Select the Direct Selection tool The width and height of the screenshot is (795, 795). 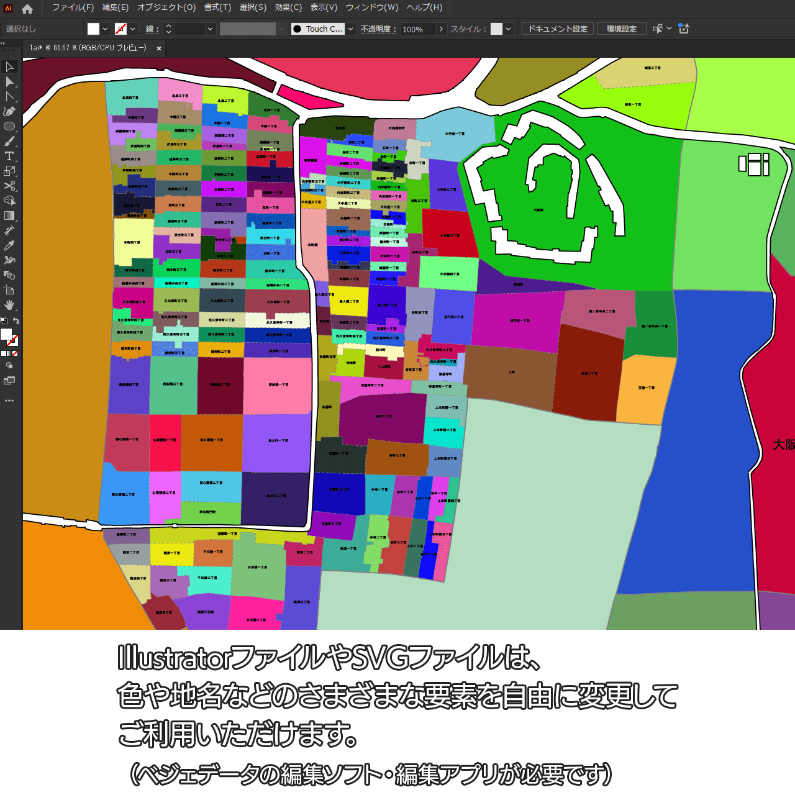tap(9, 82)
